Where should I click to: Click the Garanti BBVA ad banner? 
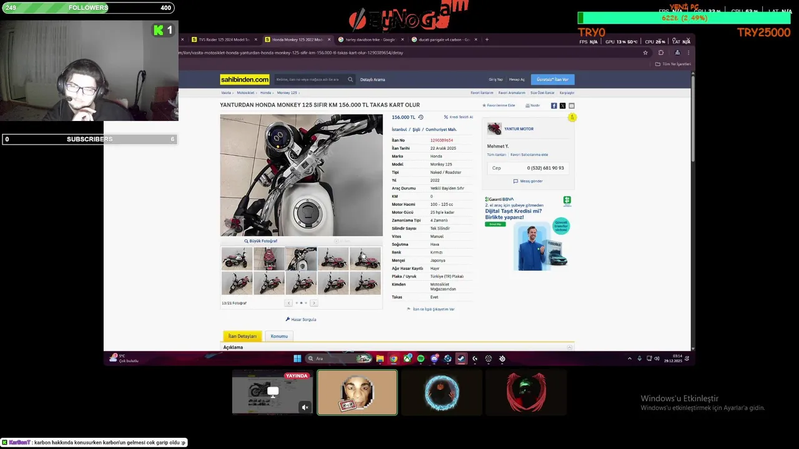pos(528,233)
